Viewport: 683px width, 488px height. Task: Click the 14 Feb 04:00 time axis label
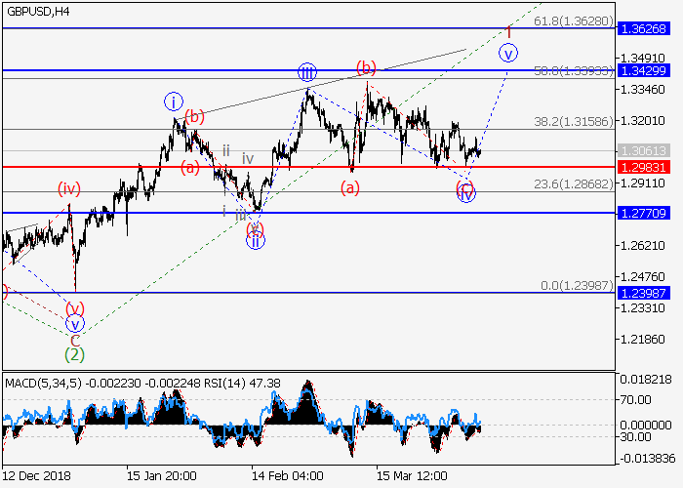coord(287,475)
